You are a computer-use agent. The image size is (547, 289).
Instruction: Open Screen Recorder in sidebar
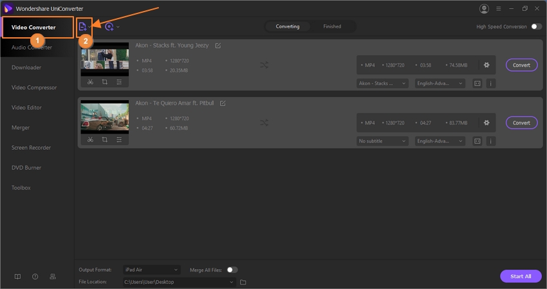(31, 148)
